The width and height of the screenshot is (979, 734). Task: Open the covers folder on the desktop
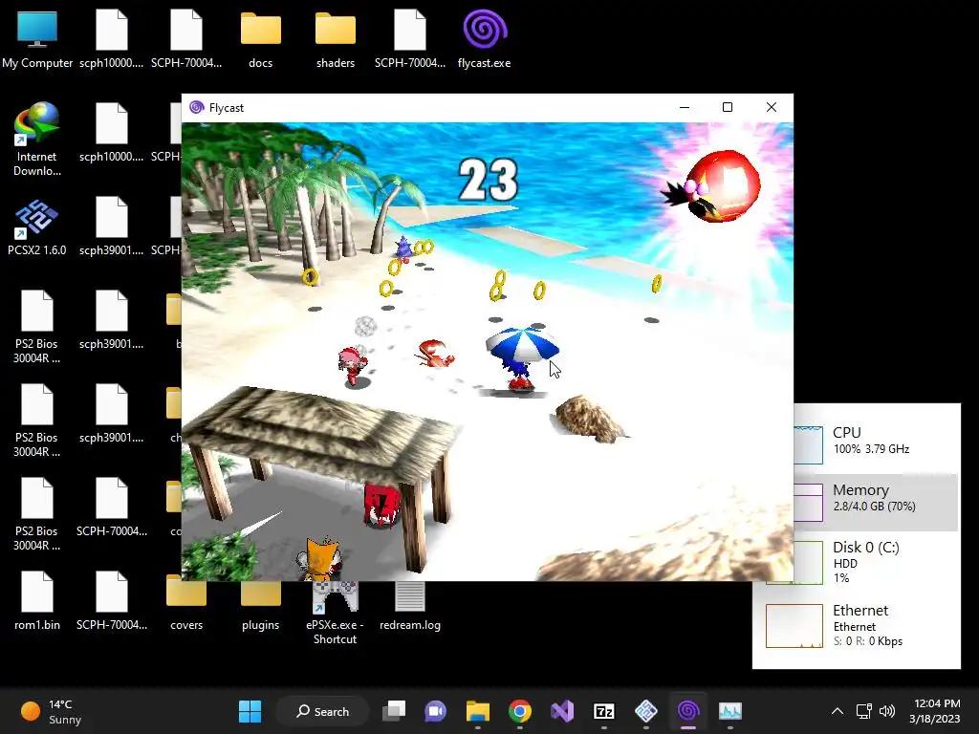(x=186, y=601)
